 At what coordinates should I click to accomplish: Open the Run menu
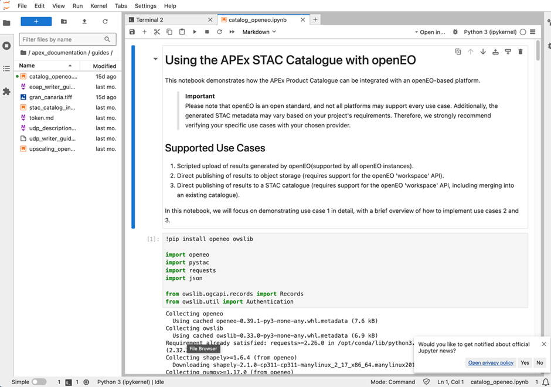point(77,6)
